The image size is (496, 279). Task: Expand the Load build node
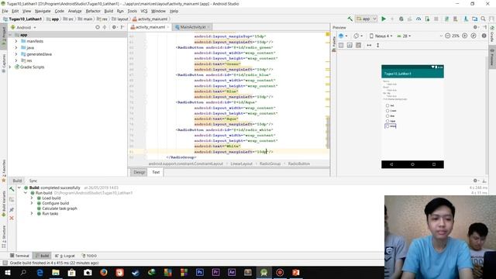click(x=32, y=198)
